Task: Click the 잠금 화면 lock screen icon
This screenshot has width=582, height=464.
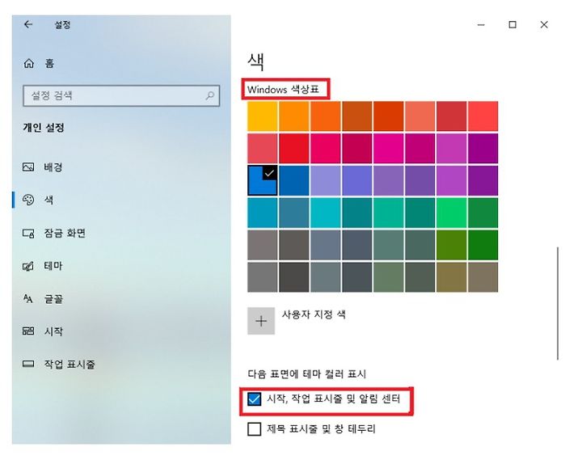Action: 28,233
